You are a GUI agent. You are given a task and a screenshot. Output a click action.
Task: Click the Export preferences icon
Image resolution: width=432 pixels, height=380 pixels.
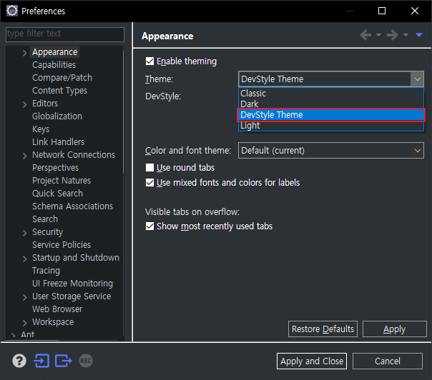click(x=64, y=361)
